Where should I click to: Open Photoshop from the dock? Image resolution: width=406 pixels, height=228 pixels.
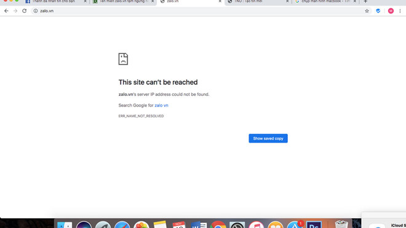[314, 225]
